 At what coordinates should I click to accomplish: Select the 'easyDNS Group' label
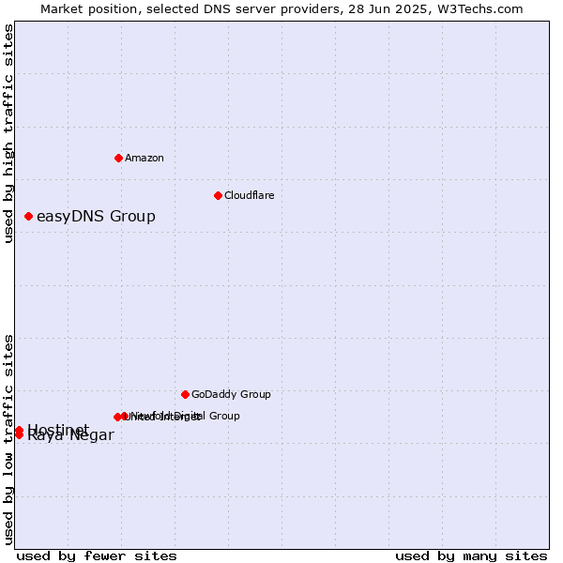(97, 217)
